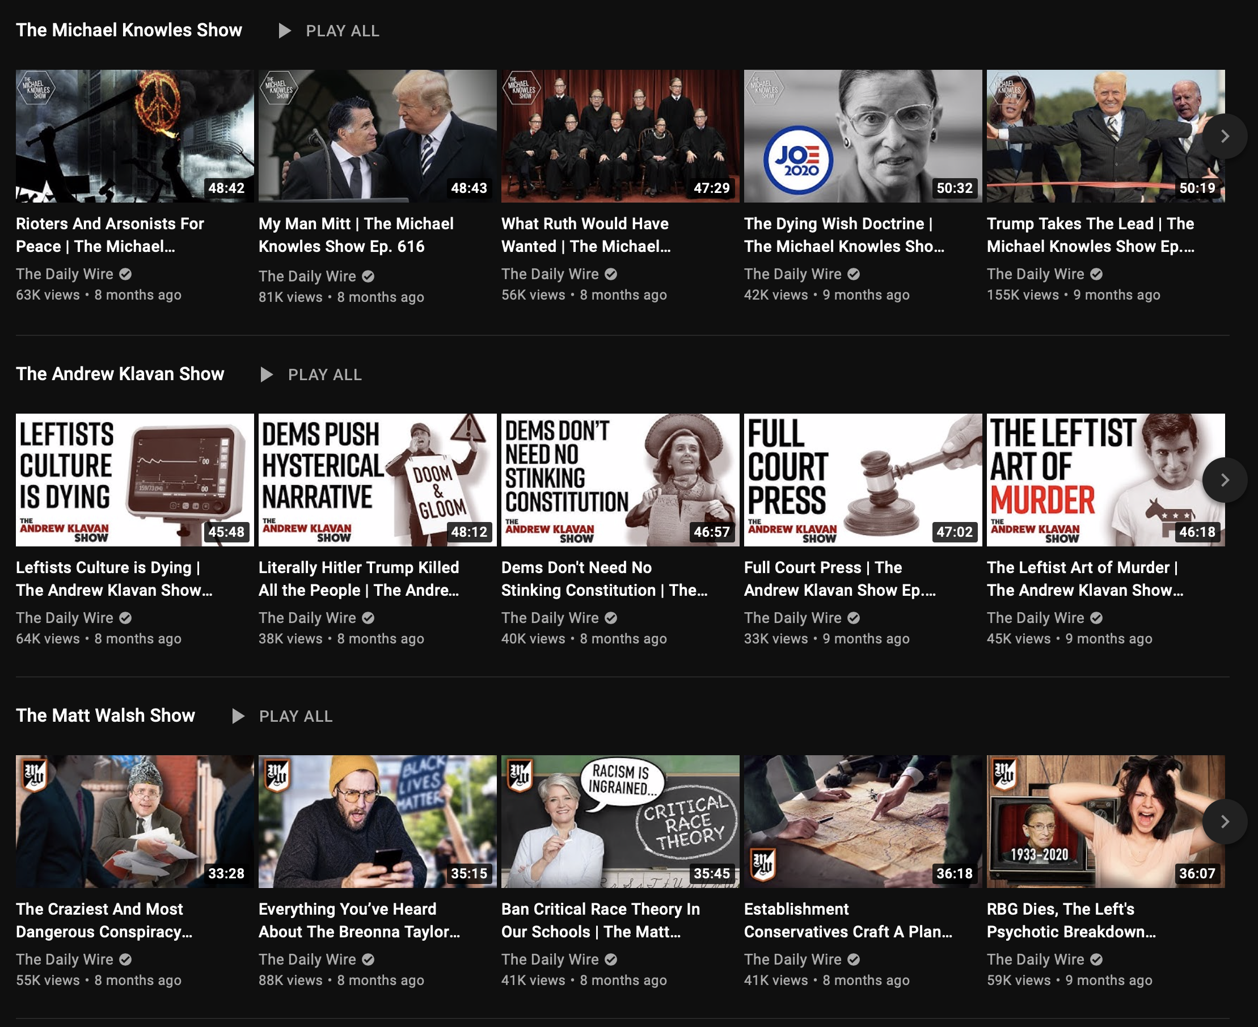Play all Matt Walsh Show videos
This screenshot has height=1027, width=1258.
pyautogui.click(x=283, y=717)
